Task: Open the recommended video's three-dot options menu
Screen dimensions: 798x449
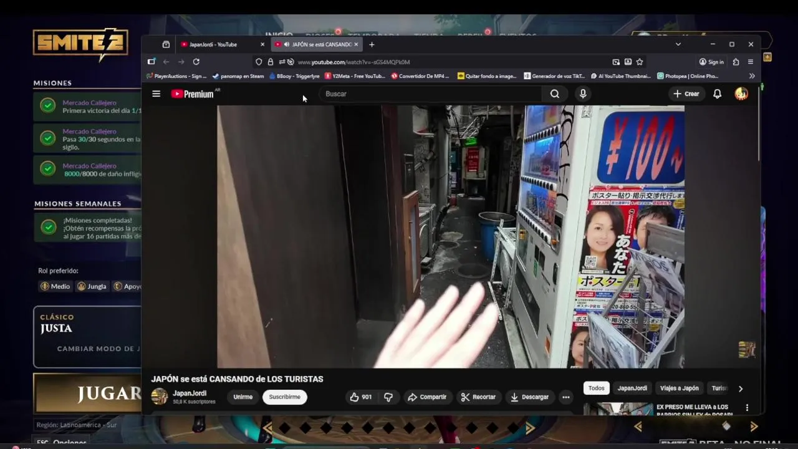Action: pyautogui.click(x=747, y=408)
